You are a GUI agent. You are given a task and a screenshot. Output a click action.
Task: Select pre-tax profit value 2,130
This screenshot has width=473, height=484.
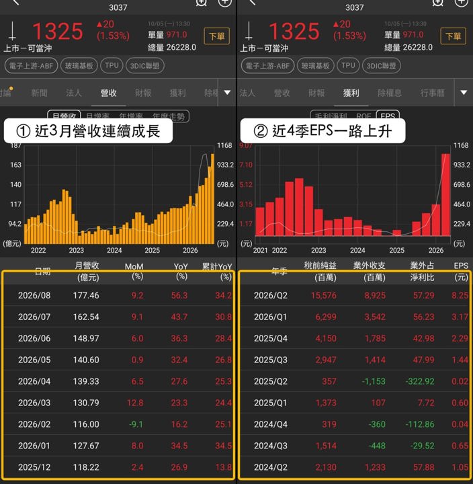pos(326,467)
